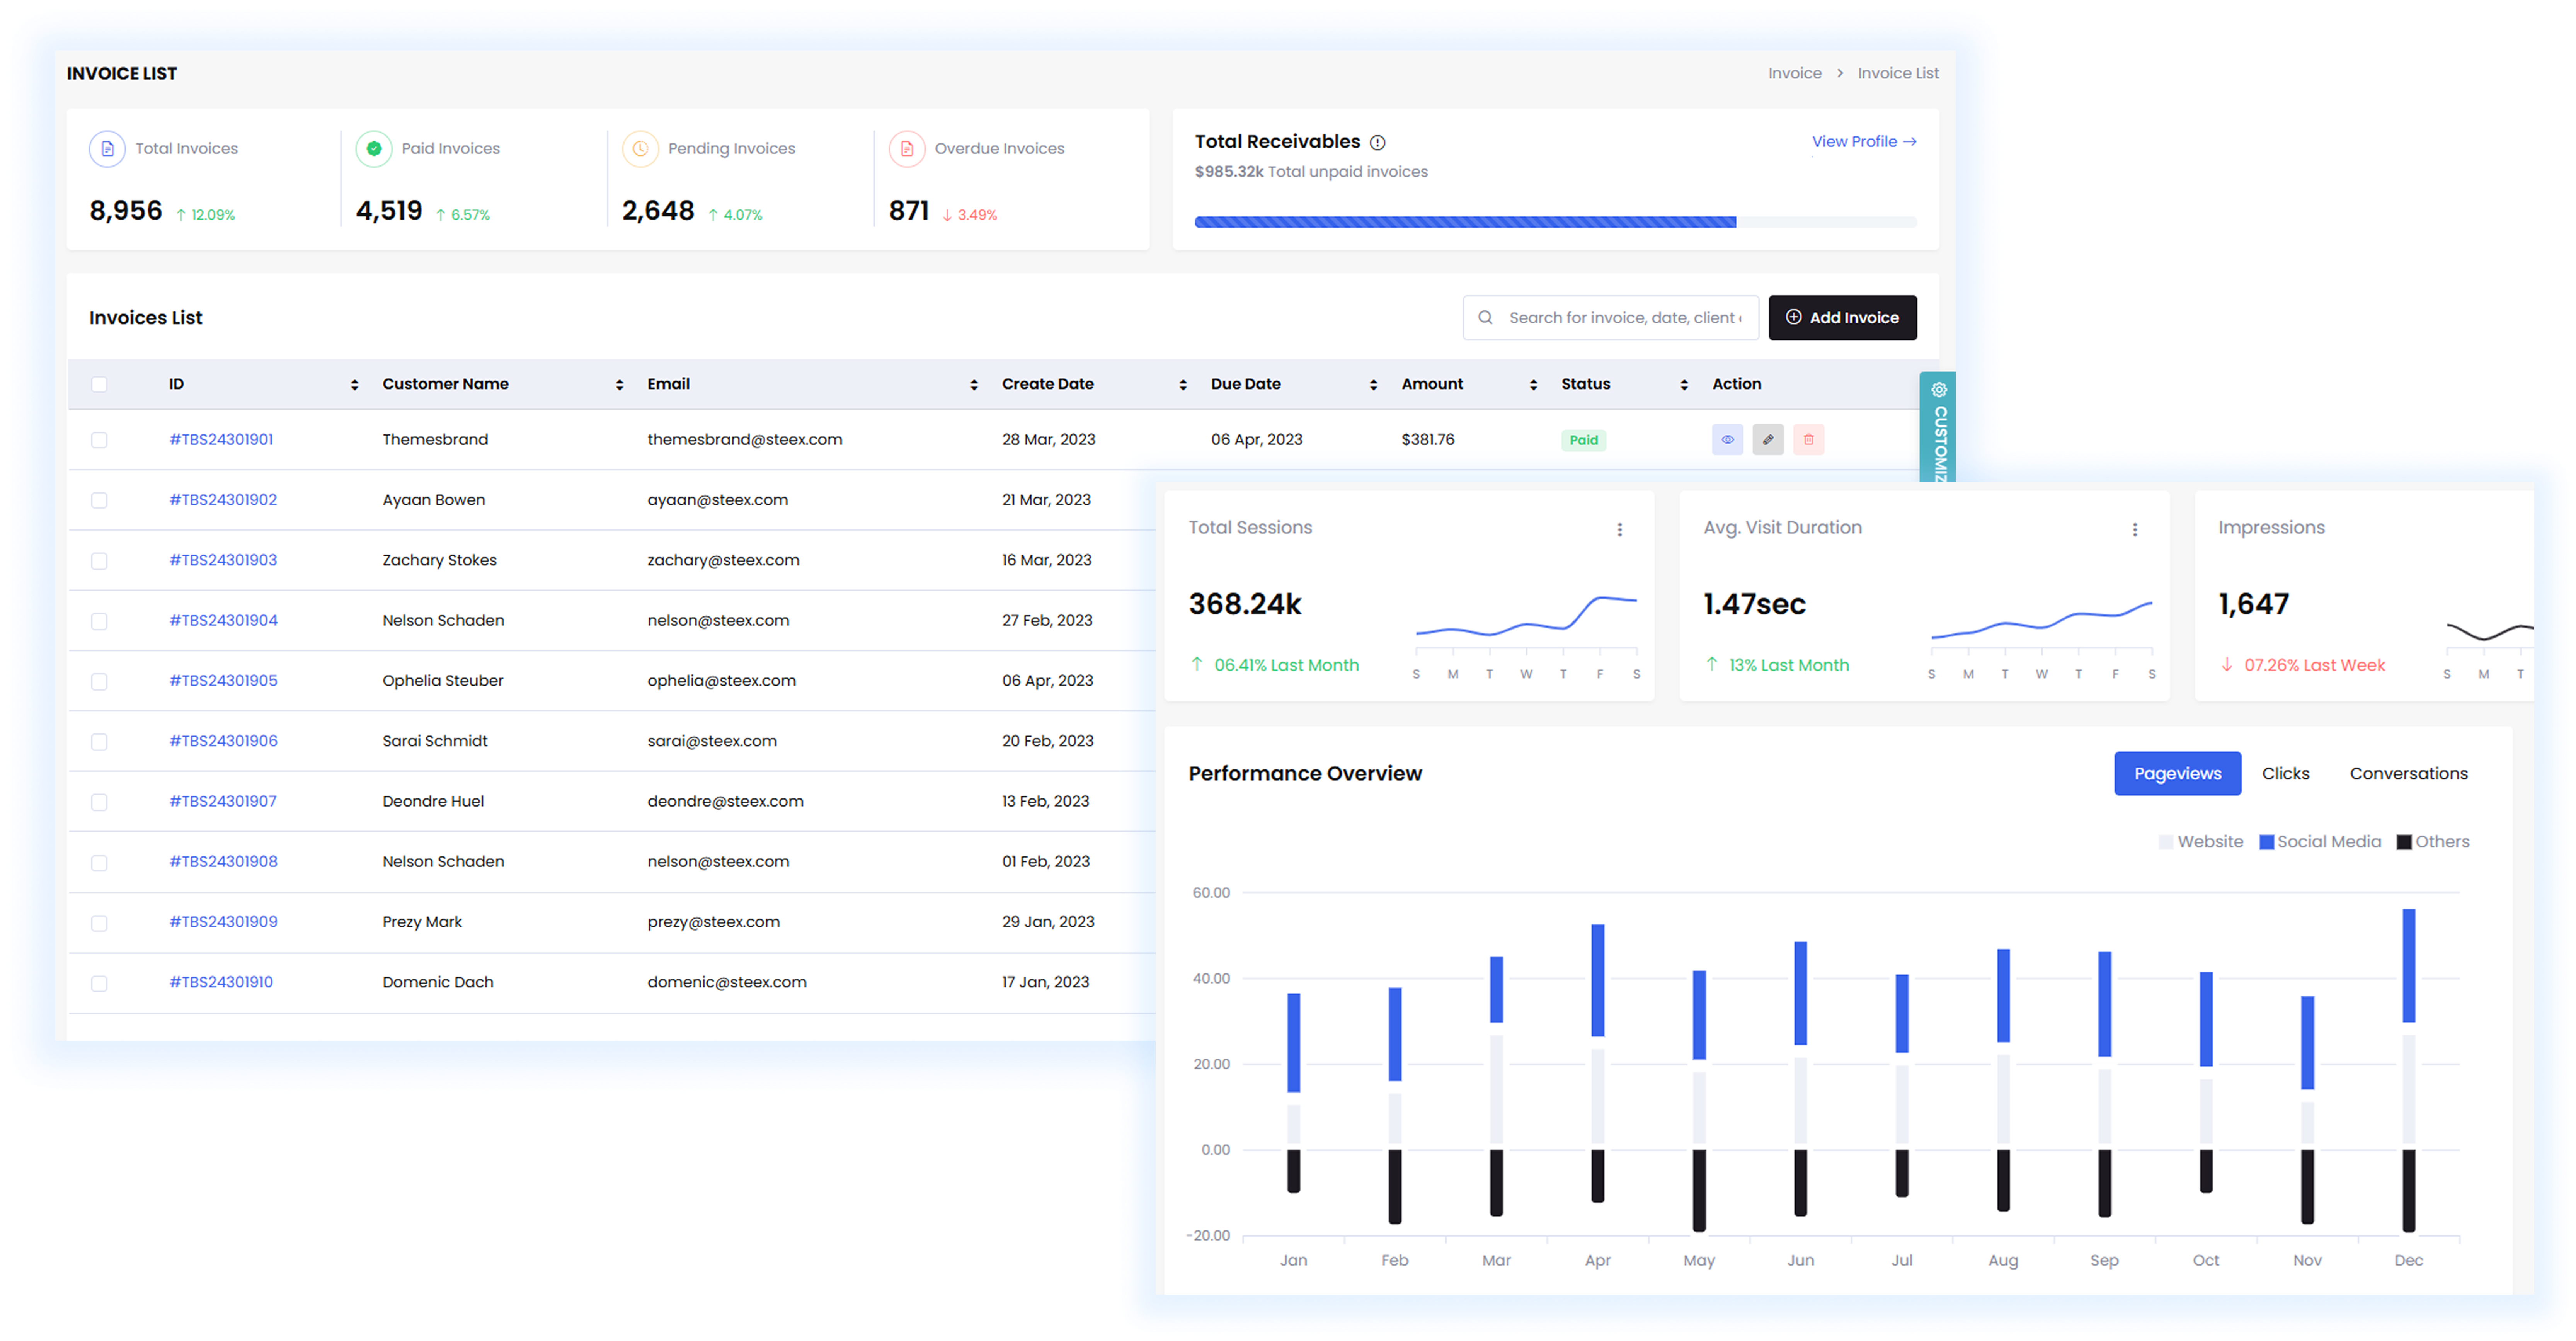This screenshot has height=1341, width=2576.
Task: Open Avg. Visit Duration three-dot menu
Action: [2135, 530]
